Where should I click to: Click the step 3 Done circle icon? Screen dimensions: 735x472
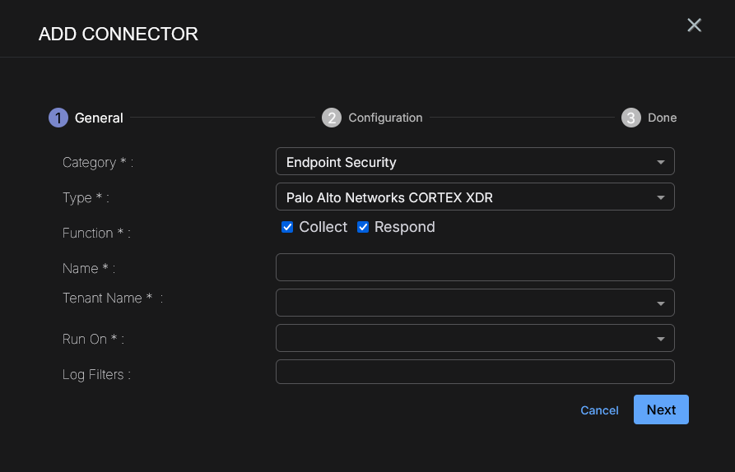[x=630, y=118]
